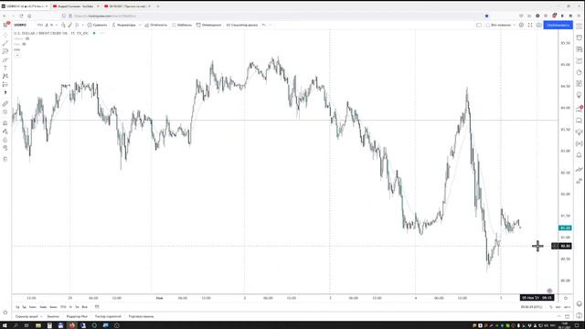Open Windows Start menu
This screenshot has width=585, height=329.
coord(5,325)
